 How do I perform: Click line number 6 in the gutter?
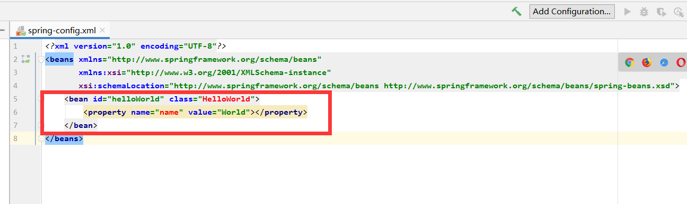pos(15,112)
